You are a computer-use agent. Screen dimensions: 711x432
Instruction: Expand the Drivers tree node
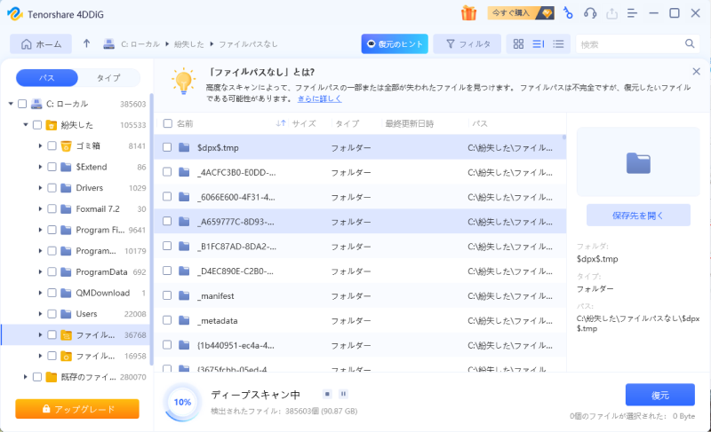[40, 188]
